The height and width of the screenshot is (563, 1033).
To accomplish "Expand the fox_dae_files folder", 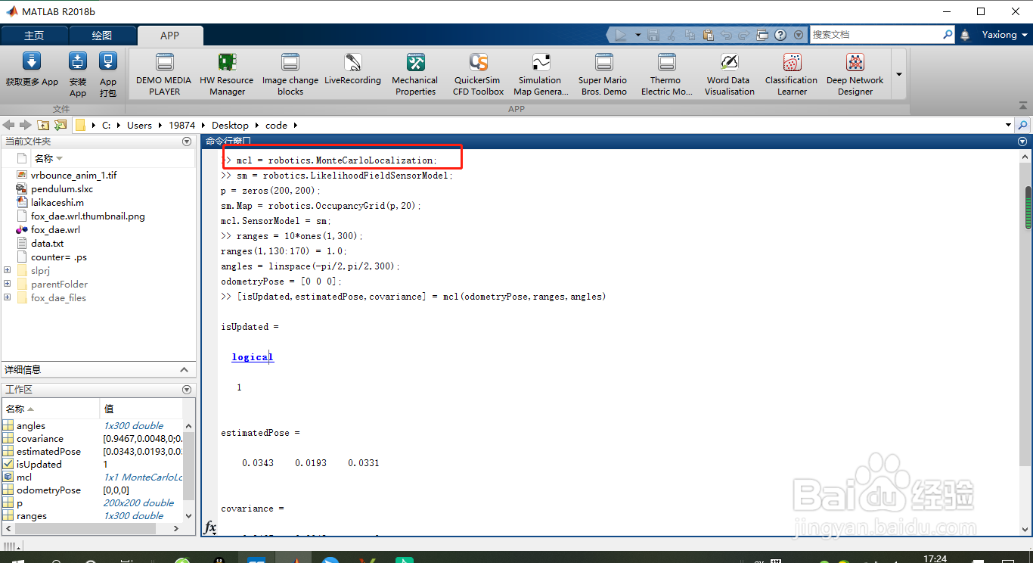I will [8, 297].
